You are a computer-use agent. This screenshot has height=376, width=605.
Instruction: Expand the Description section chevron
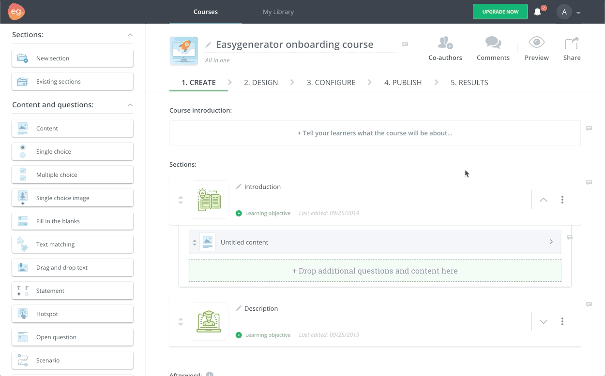(x=544, y=321)
